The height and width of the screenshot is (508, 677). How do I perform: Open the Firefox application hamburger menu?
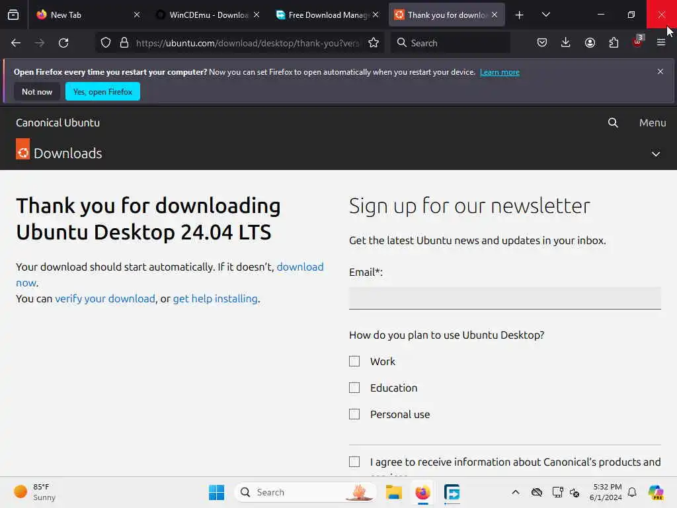[661, 43]
